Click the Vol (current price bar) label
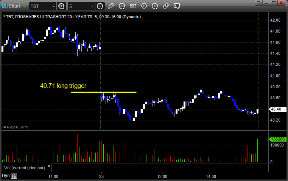Viewport: 288px width, 181px height. tap(25, 168)
